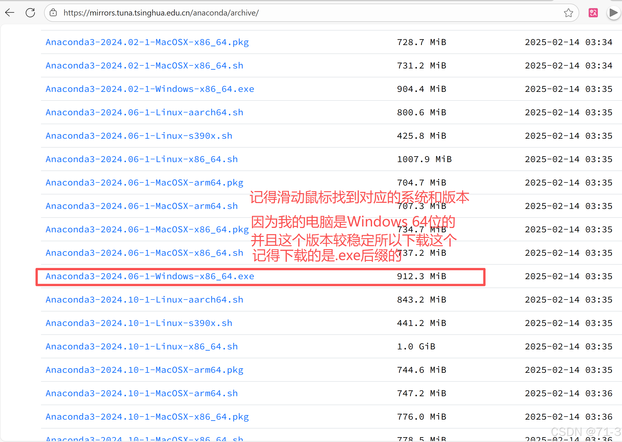
Task: Download Anaconda3-2024.06-1-Windows-x86_64.exe installer
Action: 150,276
